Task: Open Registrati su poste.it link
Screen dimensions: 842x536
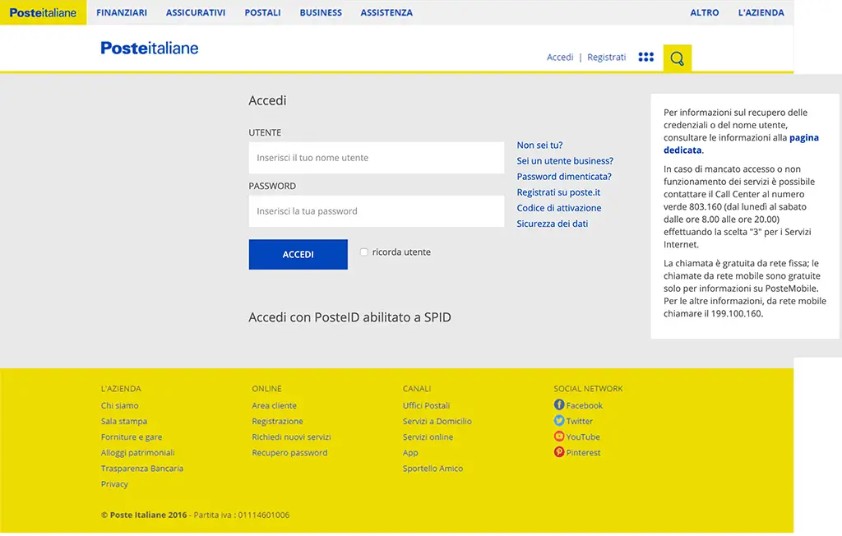Action: [558, 192]
